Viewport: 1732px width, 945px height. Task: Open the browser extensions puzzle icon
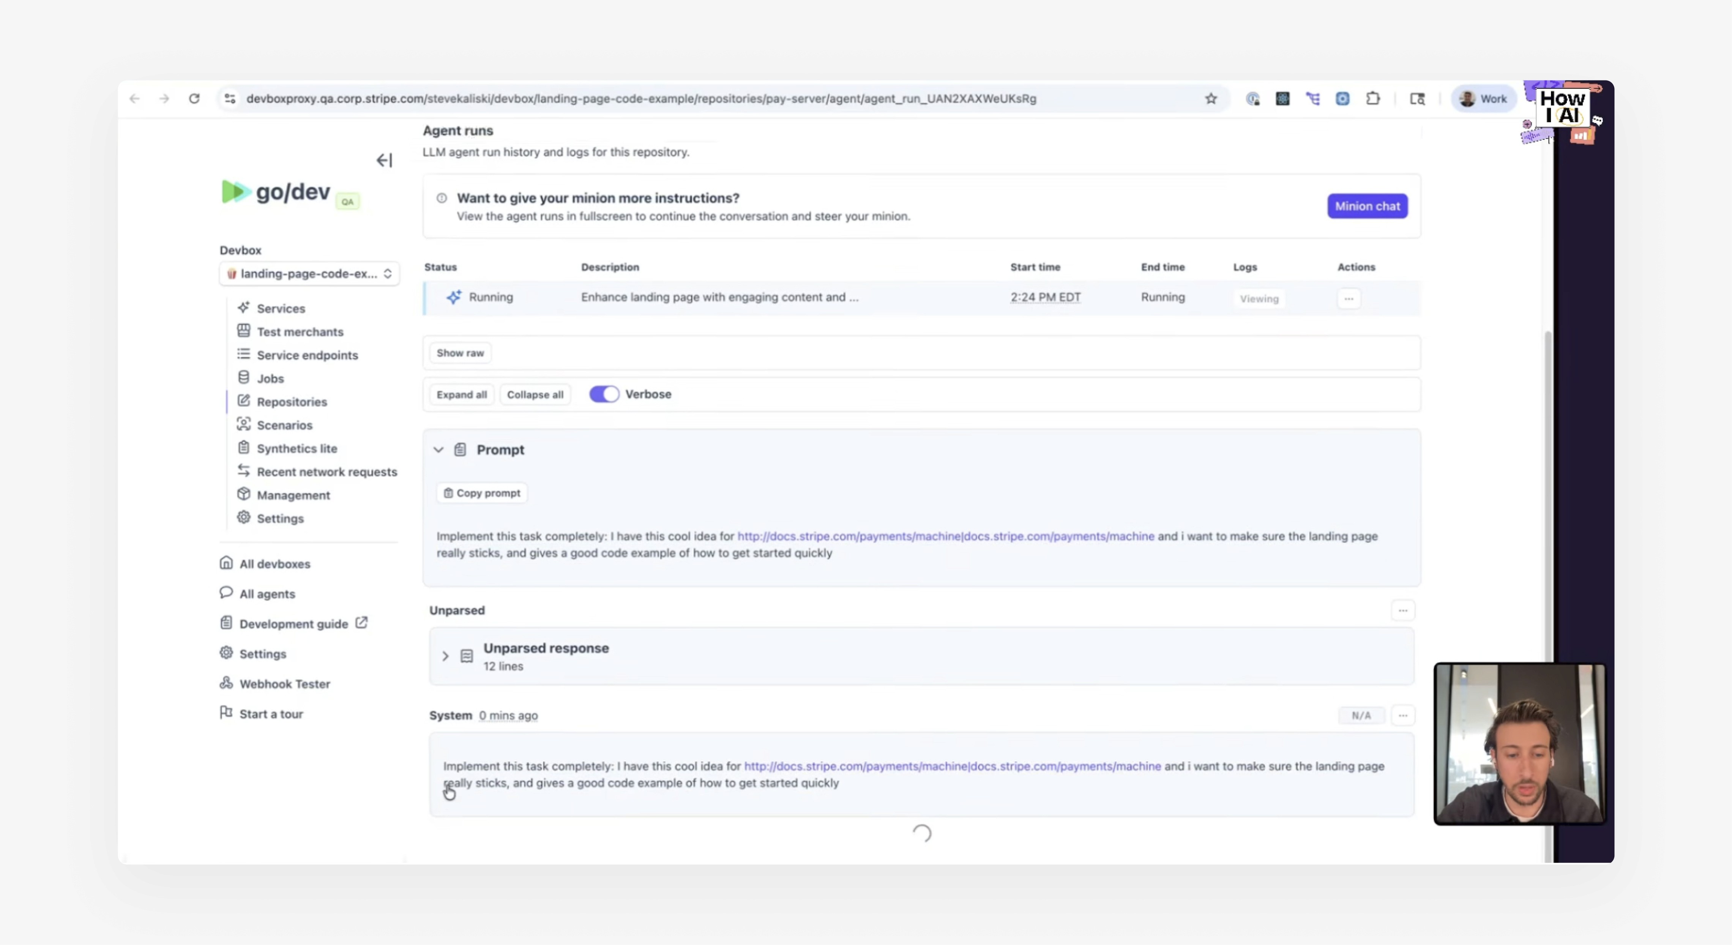(x=1373, y=99)
